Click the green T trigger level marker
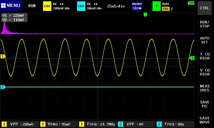 pyautogui.click(x=192, y=58)
